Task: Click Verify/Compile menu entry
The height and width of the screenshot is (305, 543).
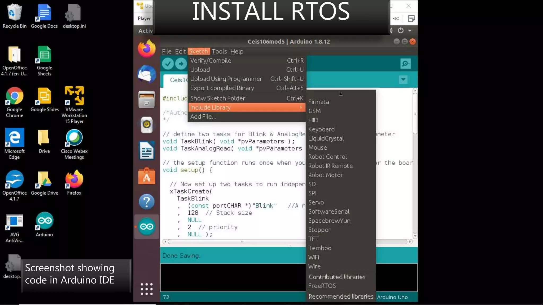Action: point(211,60)
